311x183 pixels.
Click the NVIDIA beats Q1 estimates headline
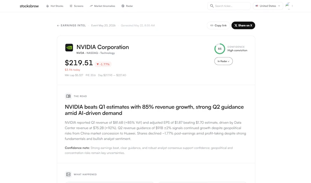154,110
